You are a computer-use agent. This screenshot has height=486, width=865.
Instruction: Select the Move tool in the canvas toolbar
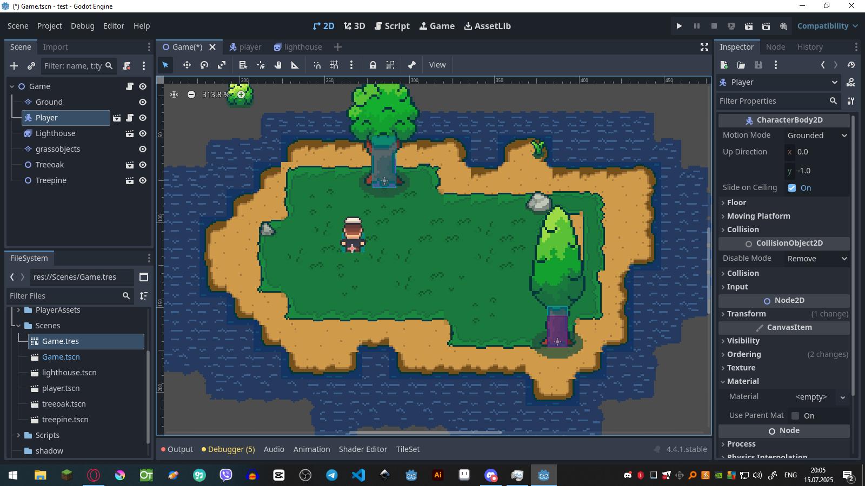pyautogui.click(x=187, y=65)
